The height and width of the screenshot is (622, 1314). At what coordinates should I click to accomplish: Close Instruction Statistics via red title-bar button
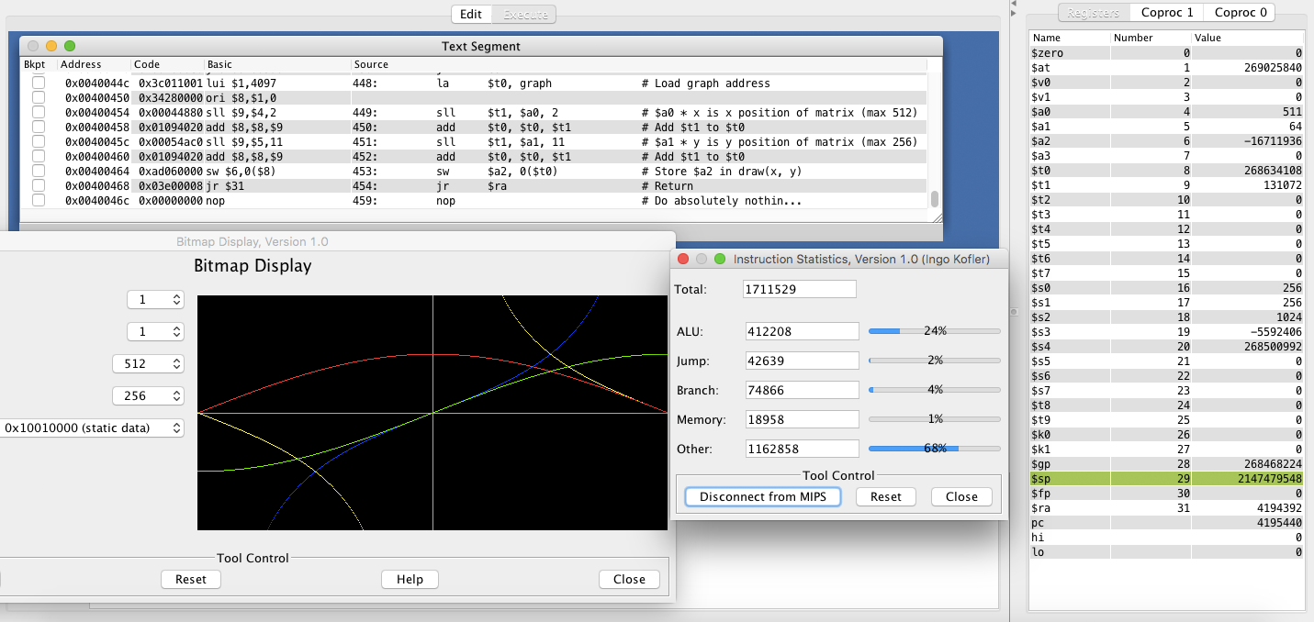click(683, 260)
